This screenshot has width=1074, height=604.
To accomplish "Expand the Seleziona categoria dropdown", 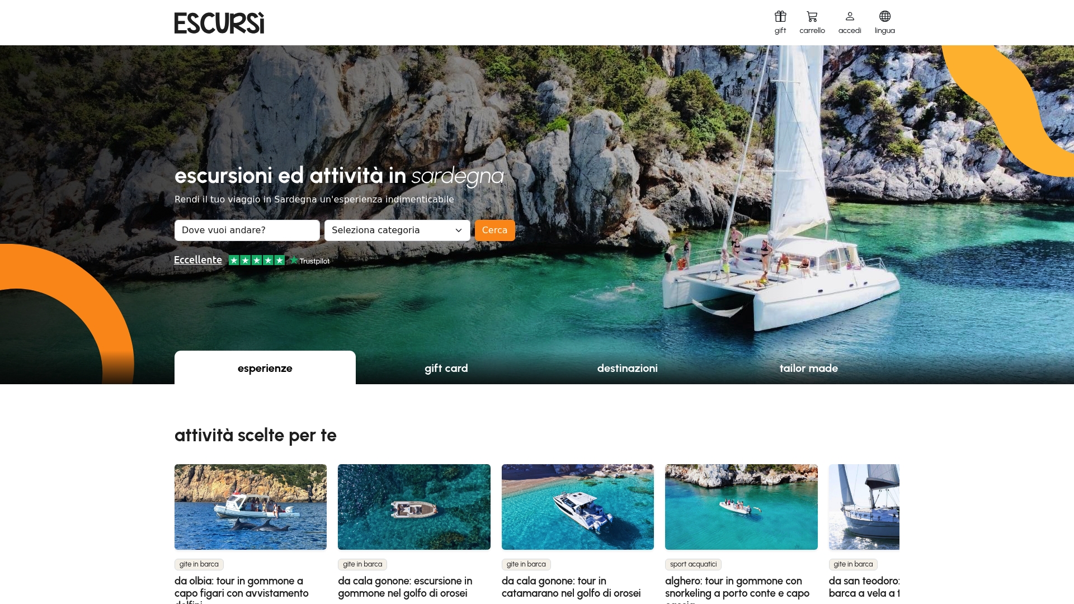I will (x=397, y=230).
